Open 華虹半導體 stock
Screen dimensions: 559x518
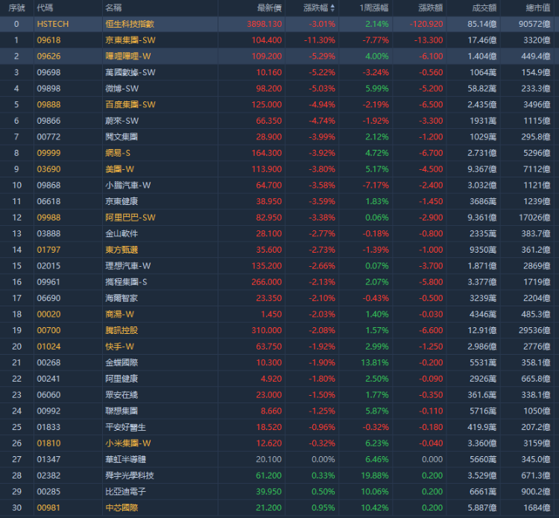(x=126, y=459)
